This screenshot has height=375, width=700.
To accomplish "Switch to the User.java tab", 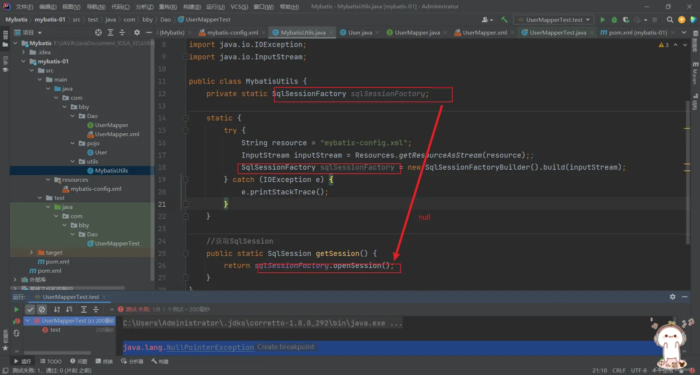I will point(360,32).
